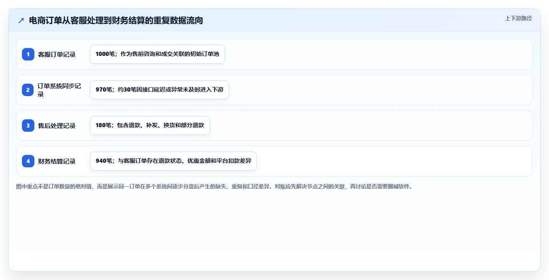Select the 客服订单记录 label
The width and height of the screenshot is (549, 280).
pos(57,54)
